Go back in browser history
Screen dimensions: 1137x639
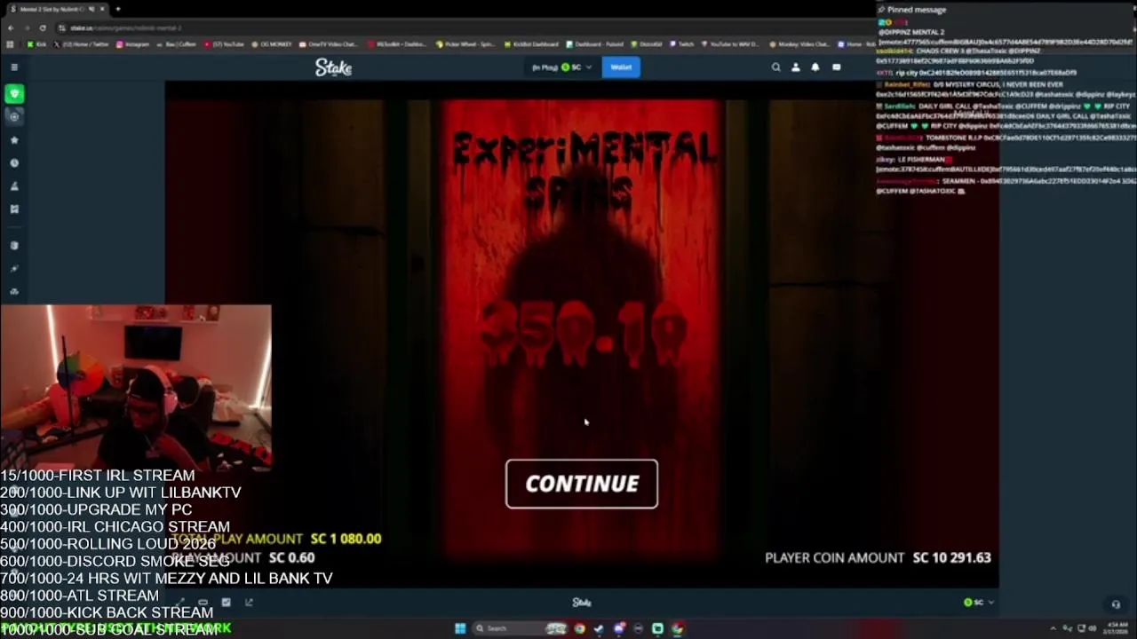(x=12, y=28)
